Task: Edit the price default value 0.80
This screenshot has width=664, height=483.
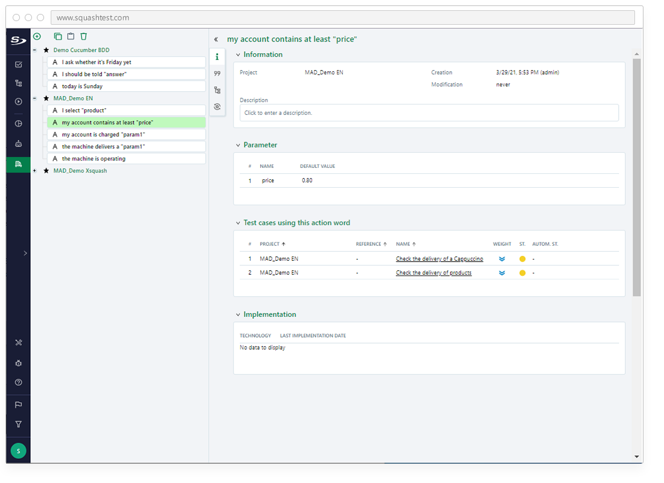Action: click(307, 181)
